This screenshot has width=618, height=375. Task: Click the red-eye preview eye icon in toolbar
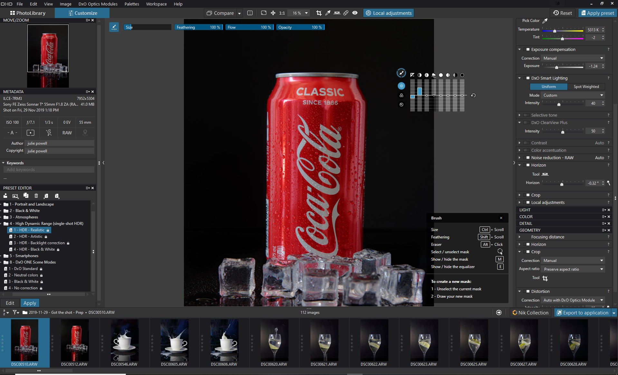coord(355,13)
